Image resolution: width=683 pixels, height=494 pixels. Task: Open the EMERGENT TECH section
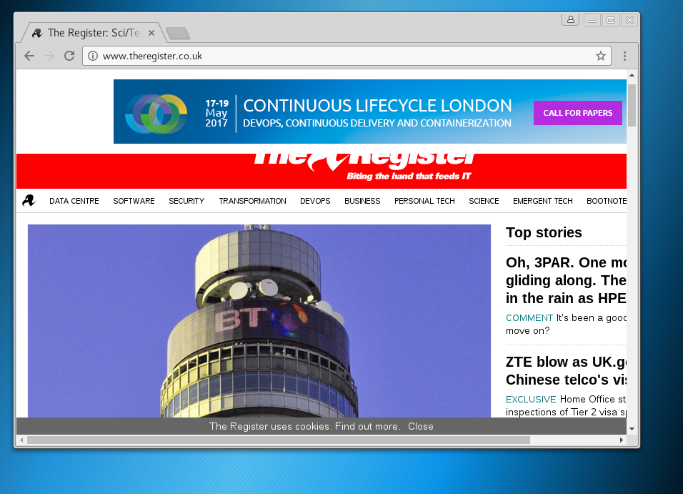[543, 201]
